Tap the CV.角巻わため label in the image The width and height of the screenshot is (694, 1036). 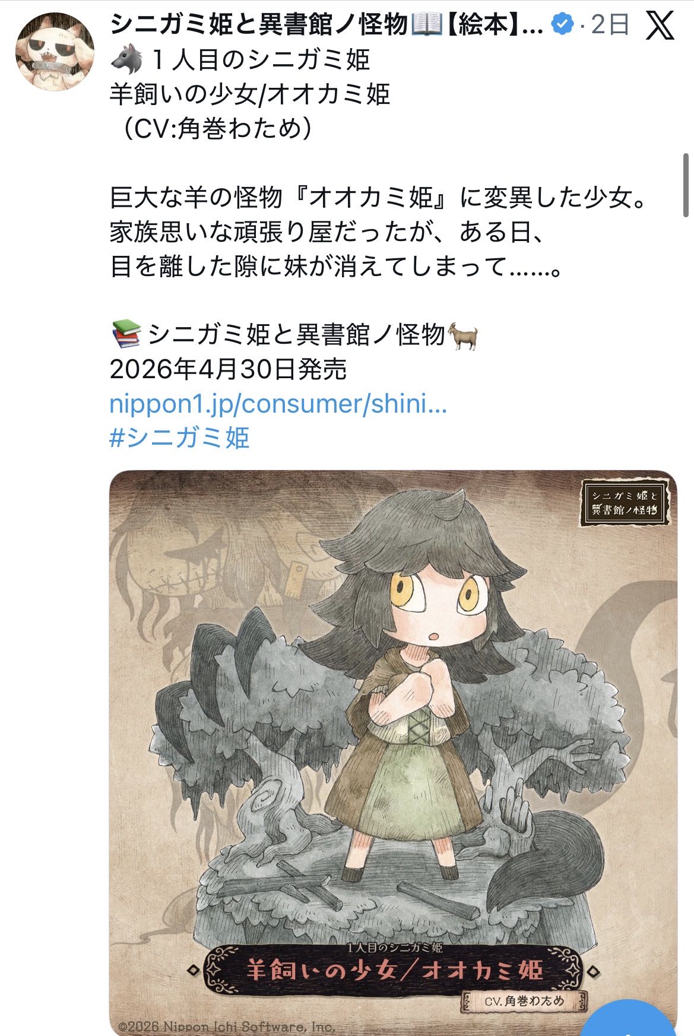(524, 1001)
